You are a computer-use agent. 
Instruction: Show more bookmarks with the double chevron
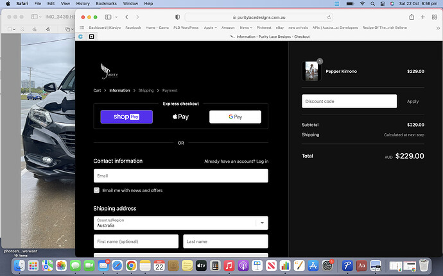[x=438, y=28]
